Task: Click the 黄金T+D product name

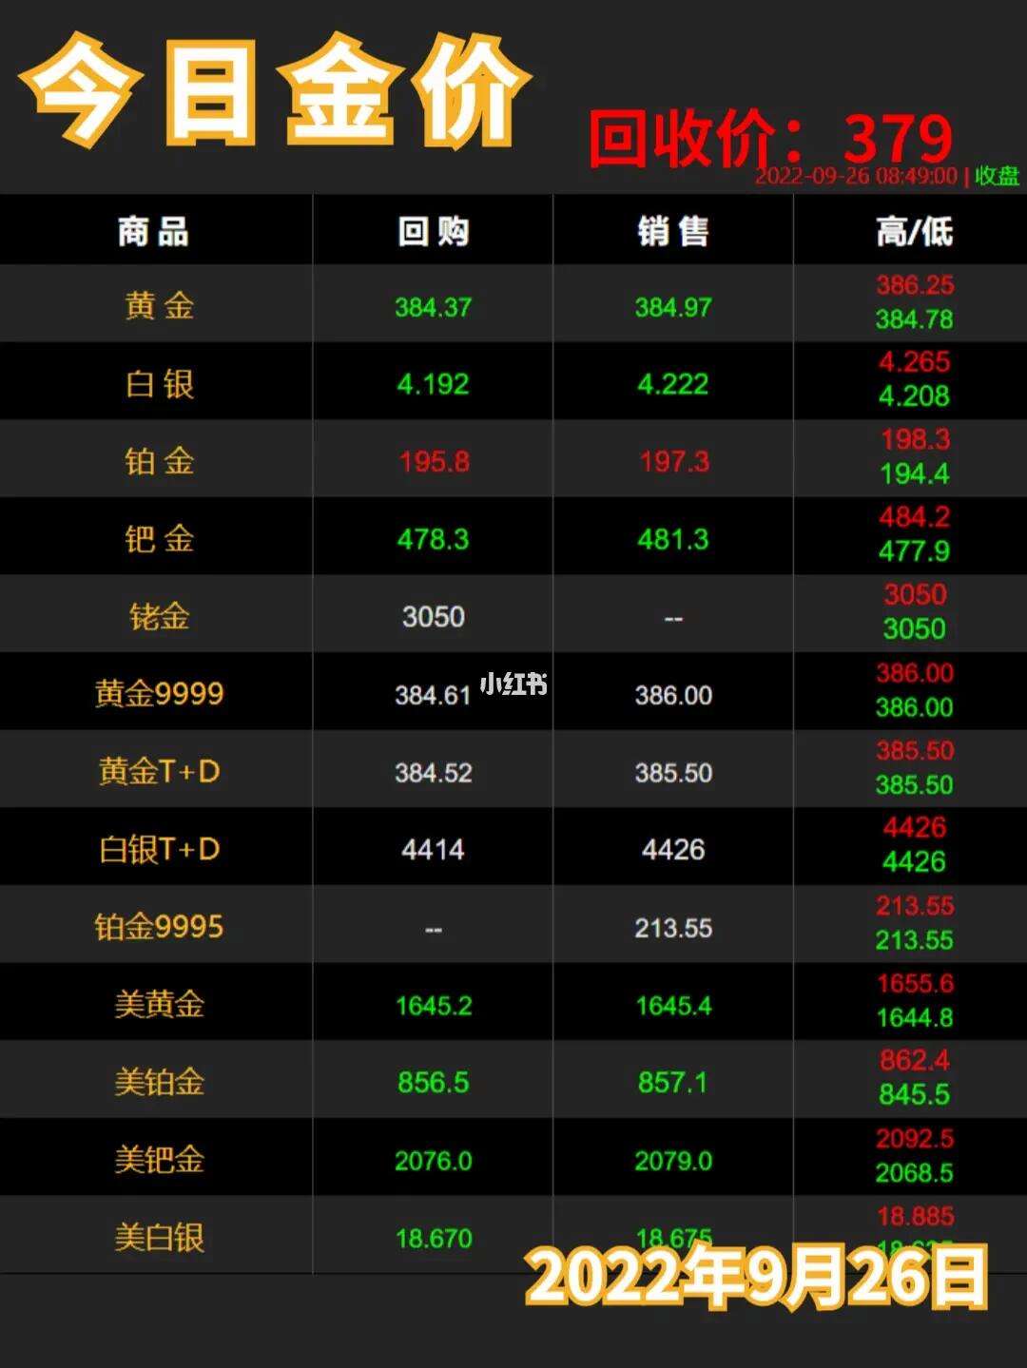Action: pos(159,771)
